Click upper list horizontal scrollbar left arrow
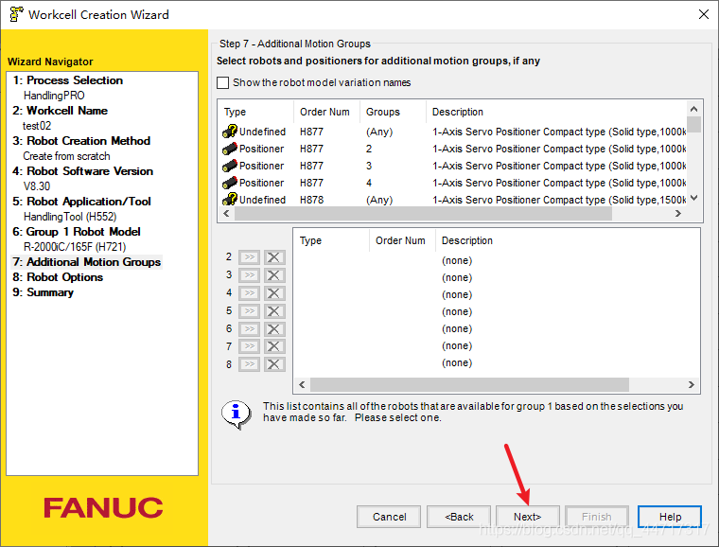Viewport: 719px width, 547px height. pos(226,214)
